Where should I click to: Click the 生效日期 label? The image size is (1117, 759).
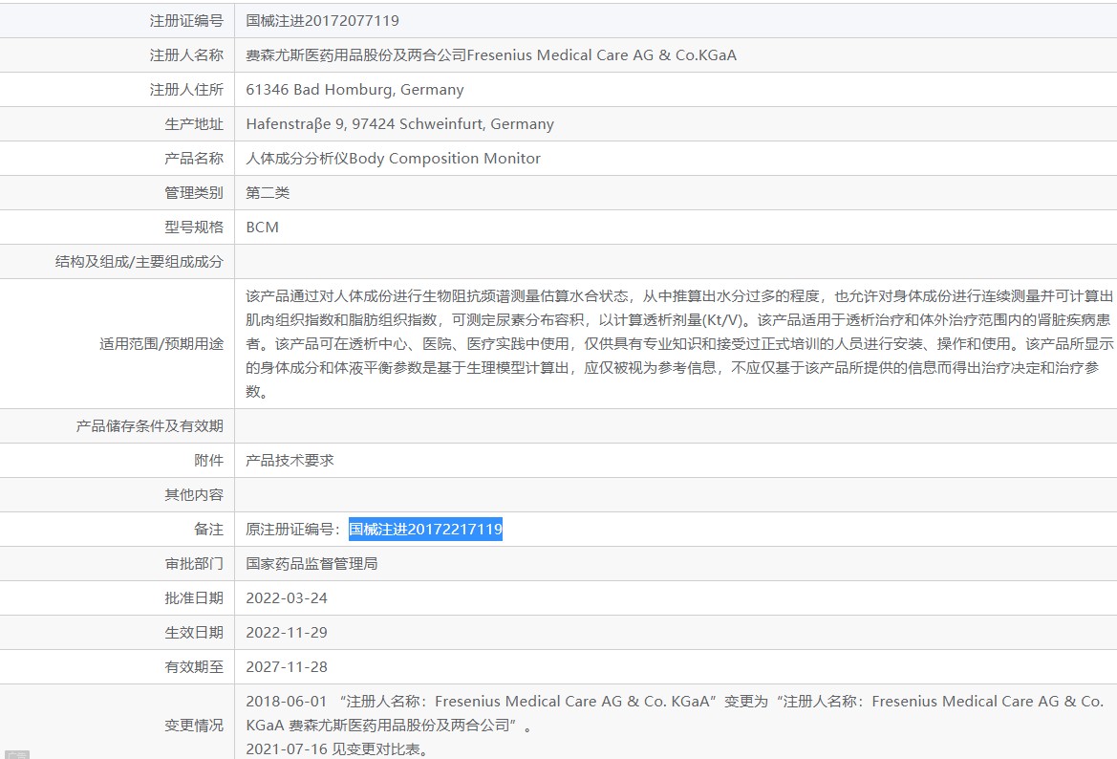click(194, 632)
